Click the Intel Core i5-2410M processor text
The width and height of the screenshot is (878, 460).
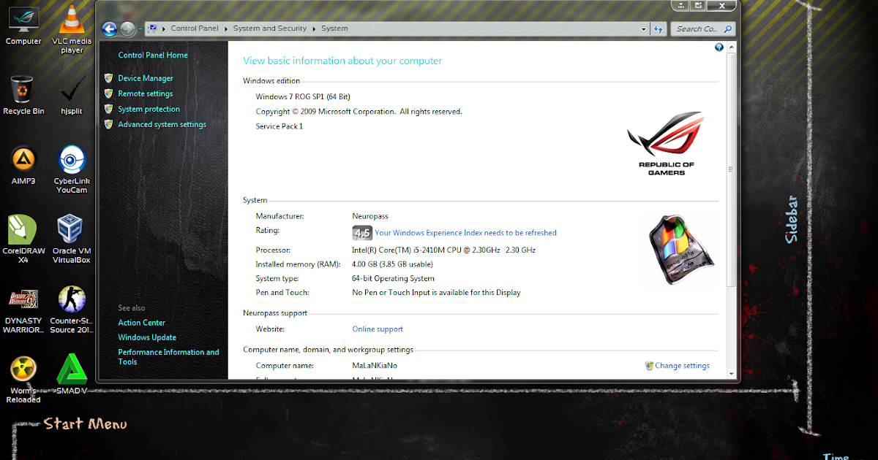(x=443, y=250)
